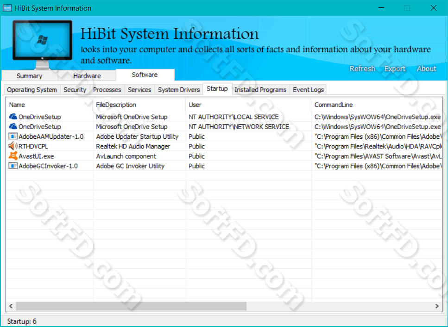Open the Event Logs sub-tab

(308, 90)
